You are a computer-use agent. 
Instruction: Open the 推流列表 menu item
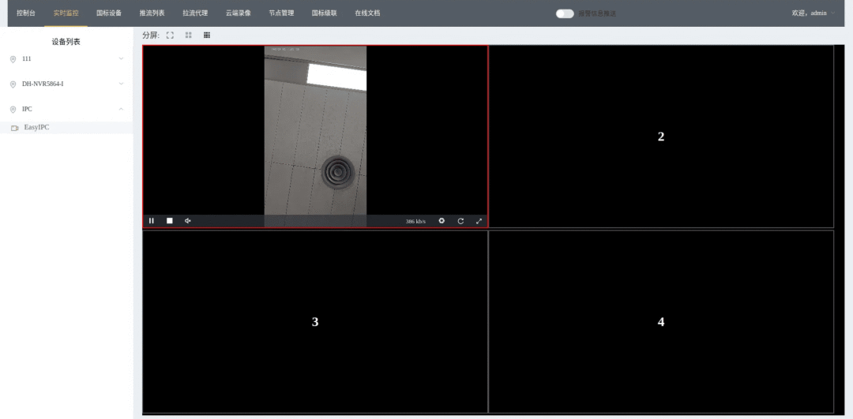click(152, 13)
